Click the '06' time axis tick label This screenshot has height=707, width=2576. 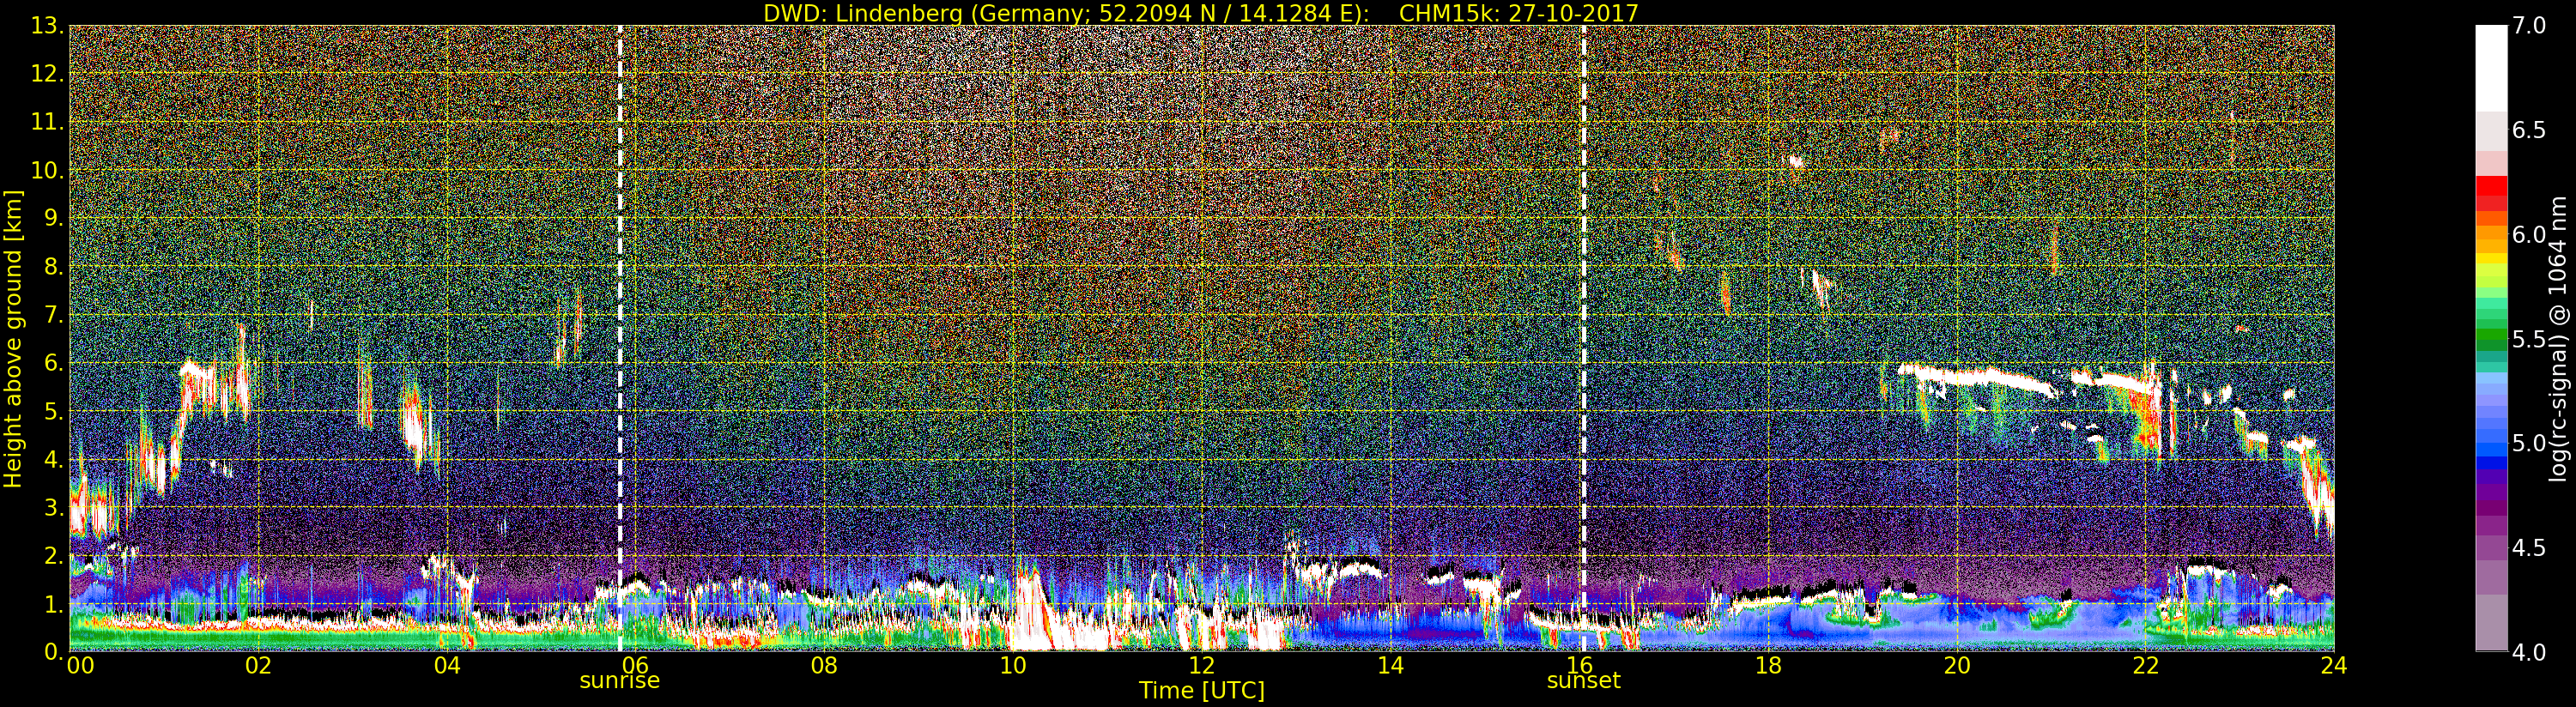636,666
